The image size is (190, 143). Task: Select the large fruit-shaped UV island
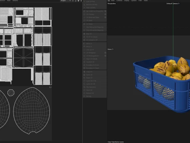[x=32, y=110]
